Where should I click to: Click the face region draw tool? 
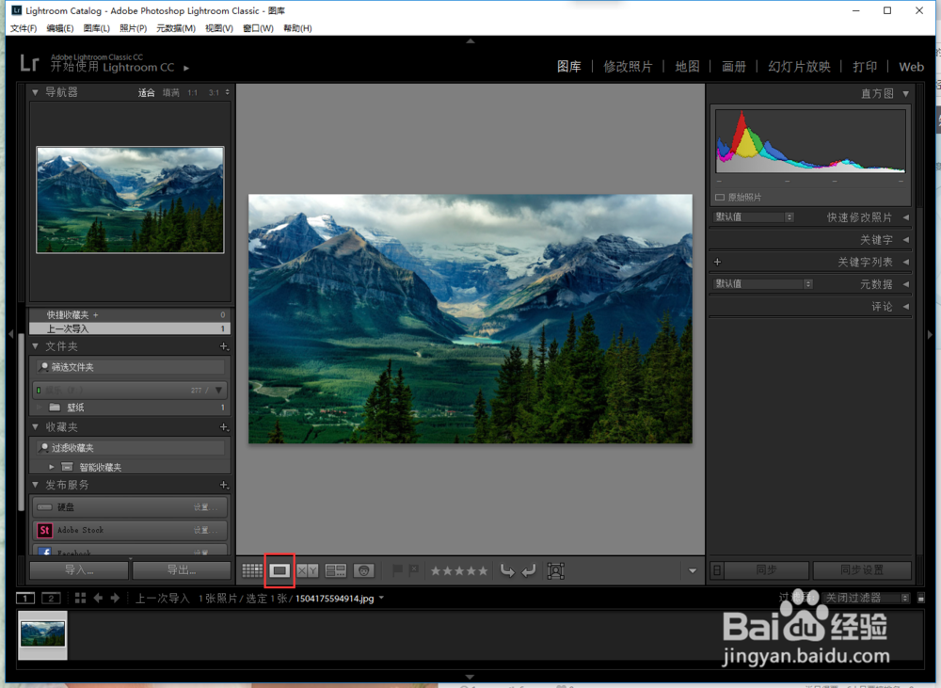point(556,571)
